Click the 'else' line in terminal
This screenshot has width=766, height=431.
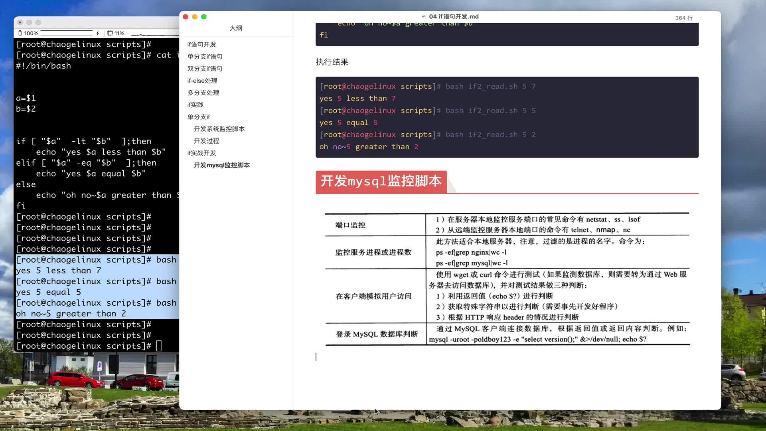tap(26, 184)
